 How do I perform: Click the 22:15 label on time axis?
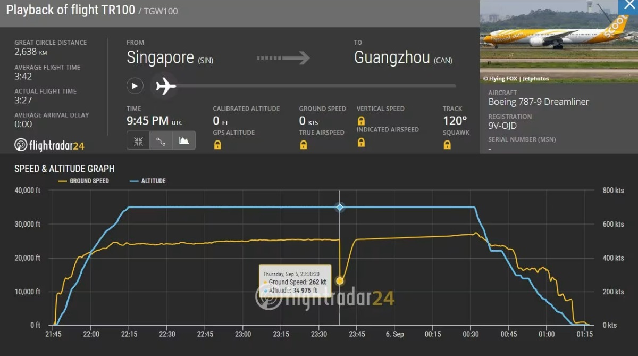coord(129,334)
